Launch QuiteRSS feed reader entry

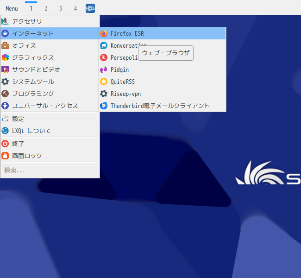click(163, 82)
